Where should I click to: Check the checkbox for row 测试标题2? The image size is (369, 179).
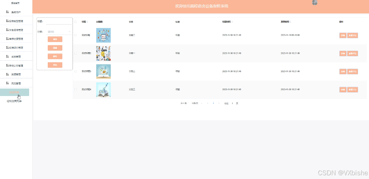[75, 53]
